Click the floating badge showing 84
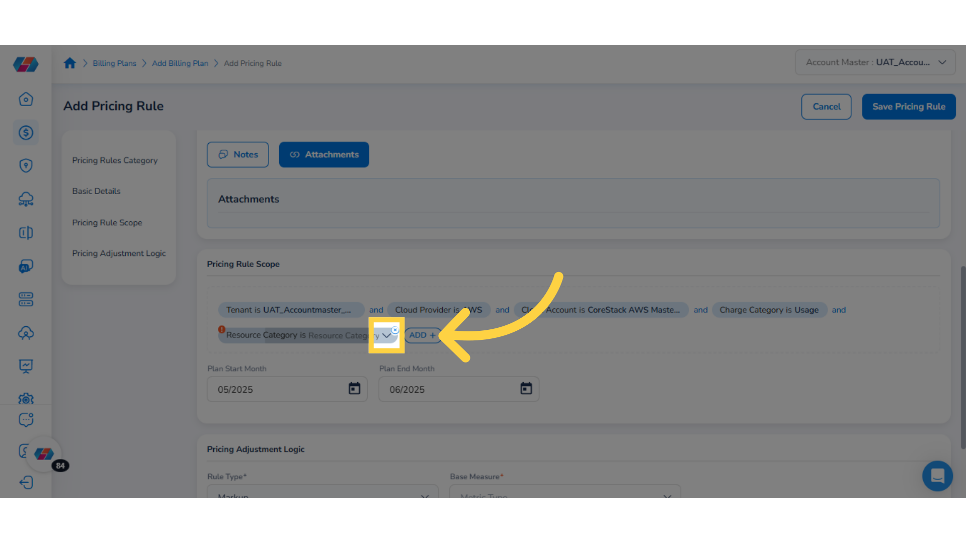Image resolution: width=966 pixels, height=543 pixels. 60,466
